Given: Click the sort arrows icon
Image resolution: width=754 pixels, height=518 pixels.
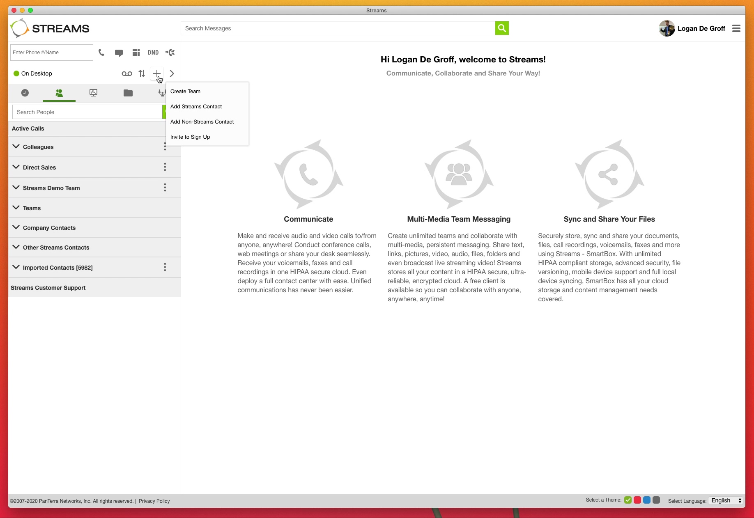Looking at the screenshot, I should pos(142,73).
